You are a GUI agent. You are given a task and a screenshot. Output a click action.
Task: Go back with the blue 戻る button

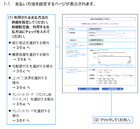tap(88, 89)
